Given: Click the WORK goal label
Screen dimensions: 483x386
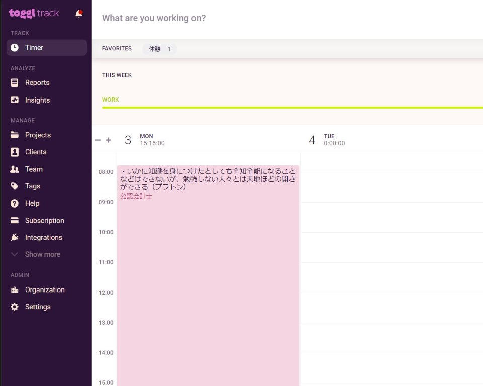Looking at the screenshot, I should [110, 100].
